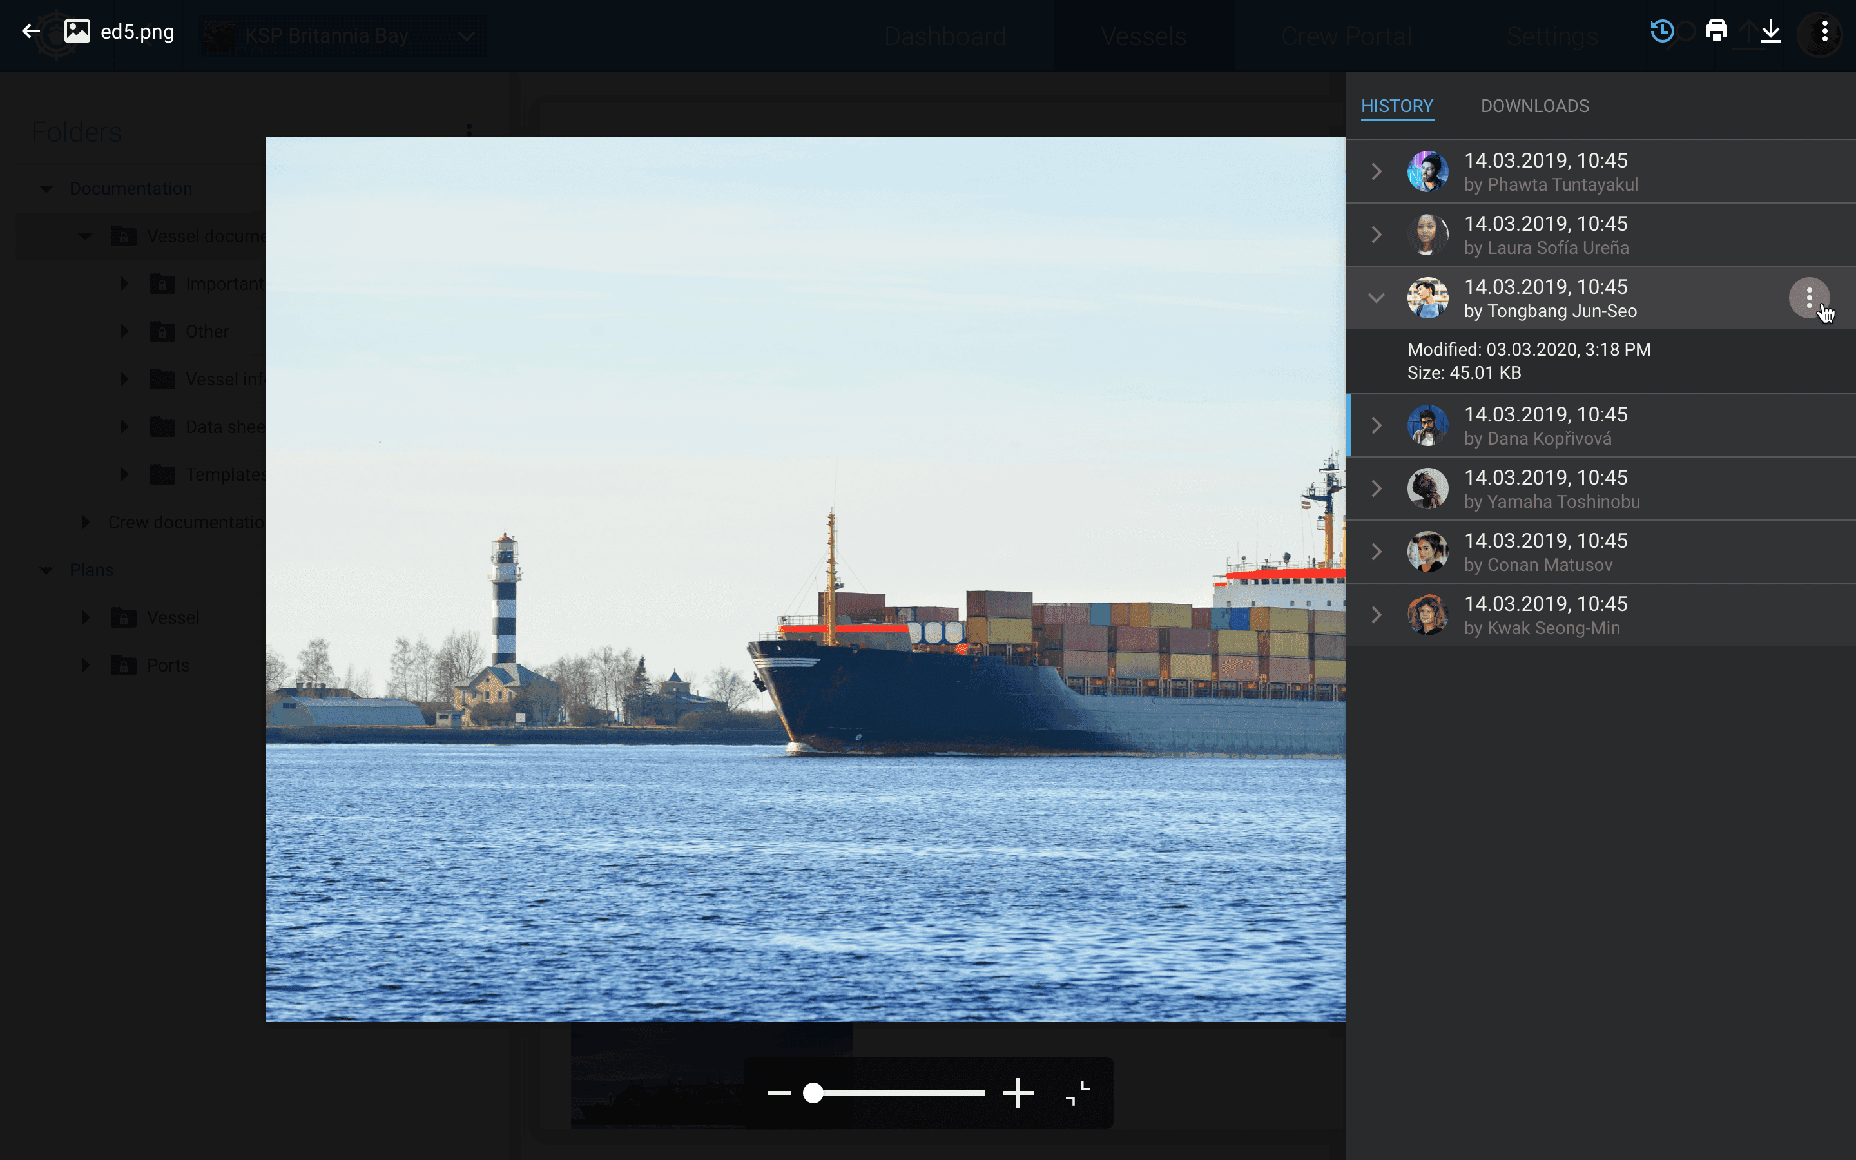
Task: Collapse Tongbang Jun-Seo version details
Action: (1377, 298)
